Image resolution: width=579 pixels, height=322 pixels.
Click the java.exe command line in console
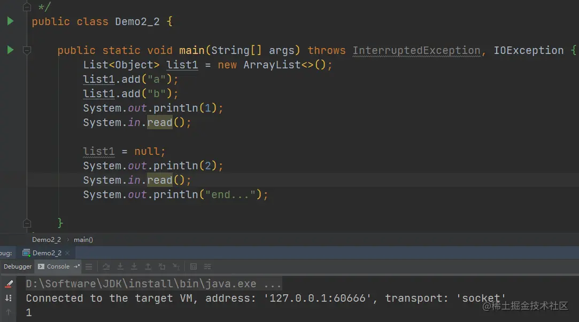153,284
